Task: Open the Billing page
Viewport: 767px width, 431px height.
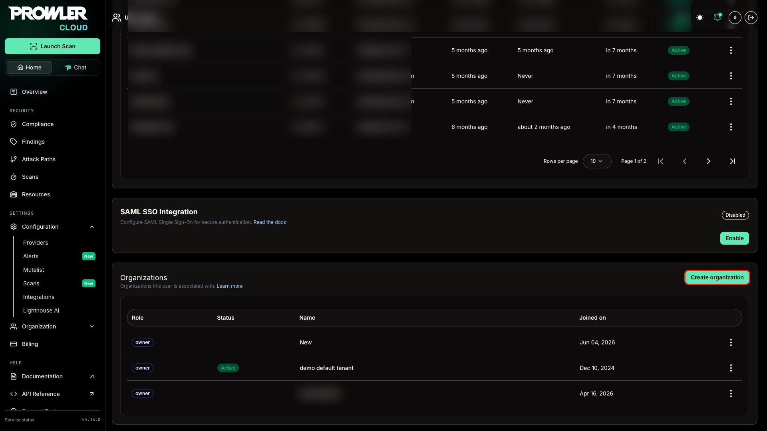Action: (x=30, y=344)
